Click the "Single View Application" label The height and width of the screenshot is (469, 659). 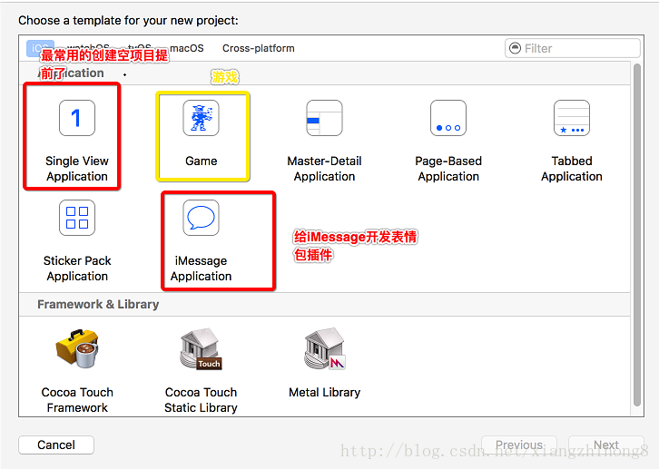[77, 169]
